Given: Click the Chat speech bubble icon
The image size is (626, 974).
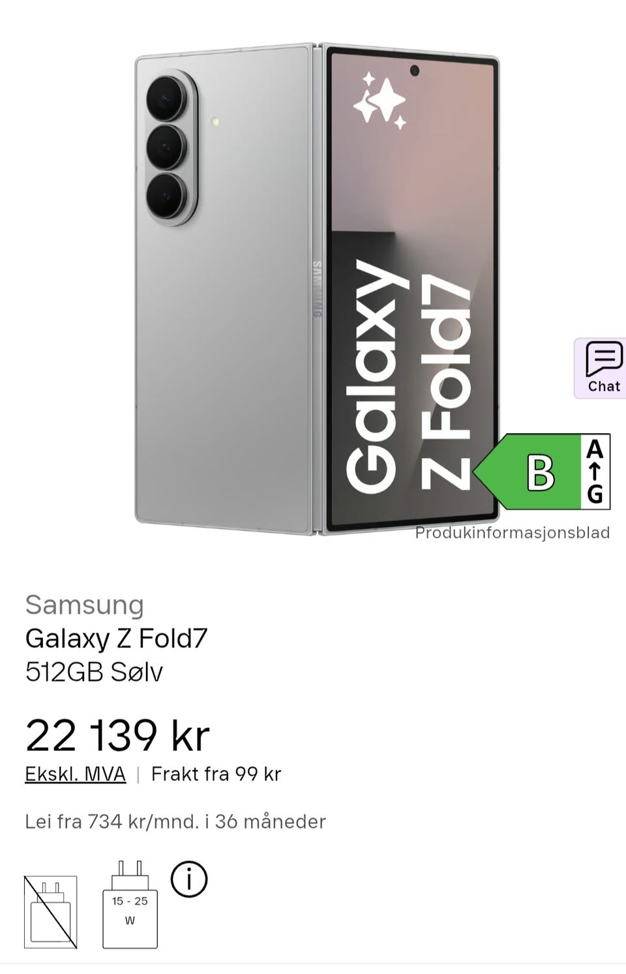Looking at the screenshot, I should coord(604,358).
